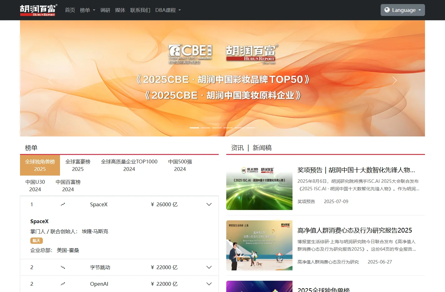The image size is (445, 292).
Task: Click the 美国-霍桑 headquarters text
Action: pyautogui.click(x=68, y=250)
